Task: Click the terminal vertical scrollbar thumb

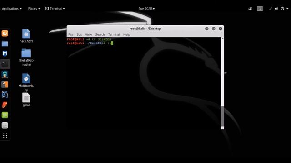Action: click(x=222, y=116)
